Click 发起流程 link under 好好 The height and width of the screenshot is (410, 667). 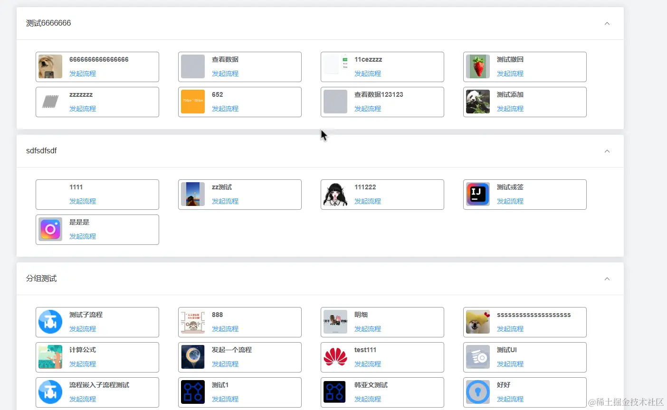coord(510,399)
